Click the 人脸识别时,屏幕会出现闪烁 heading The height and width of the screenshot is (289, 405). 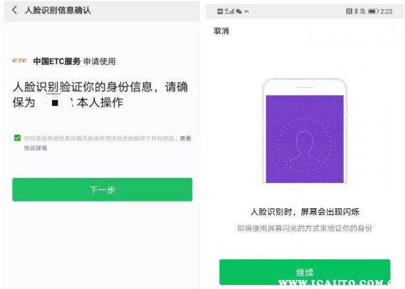click(305, 212)
